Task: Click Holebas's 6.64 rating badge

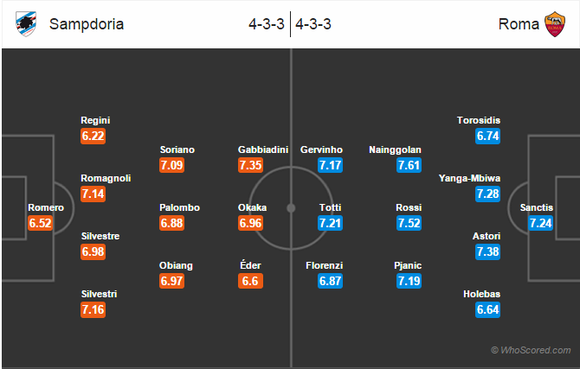Action: pos(487,309)
